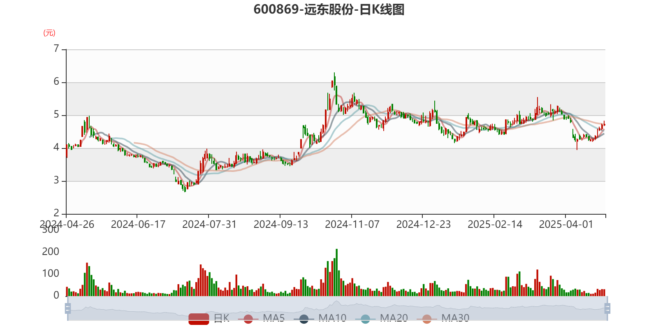Toggle MA30 legend text label

click(x=455, y=318)
